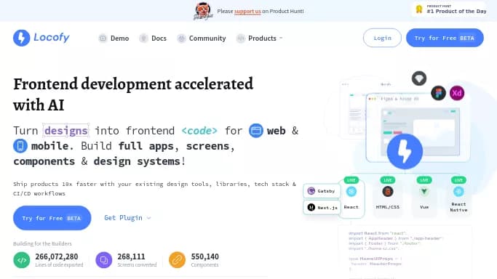Go to the Community page
497x279 pixels.
(x=202, y=39)
